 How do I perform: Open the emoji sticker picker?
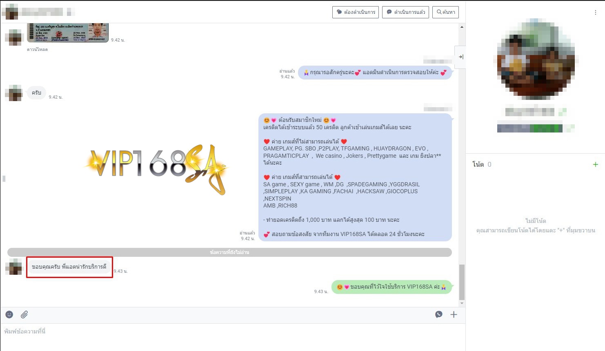9,314
